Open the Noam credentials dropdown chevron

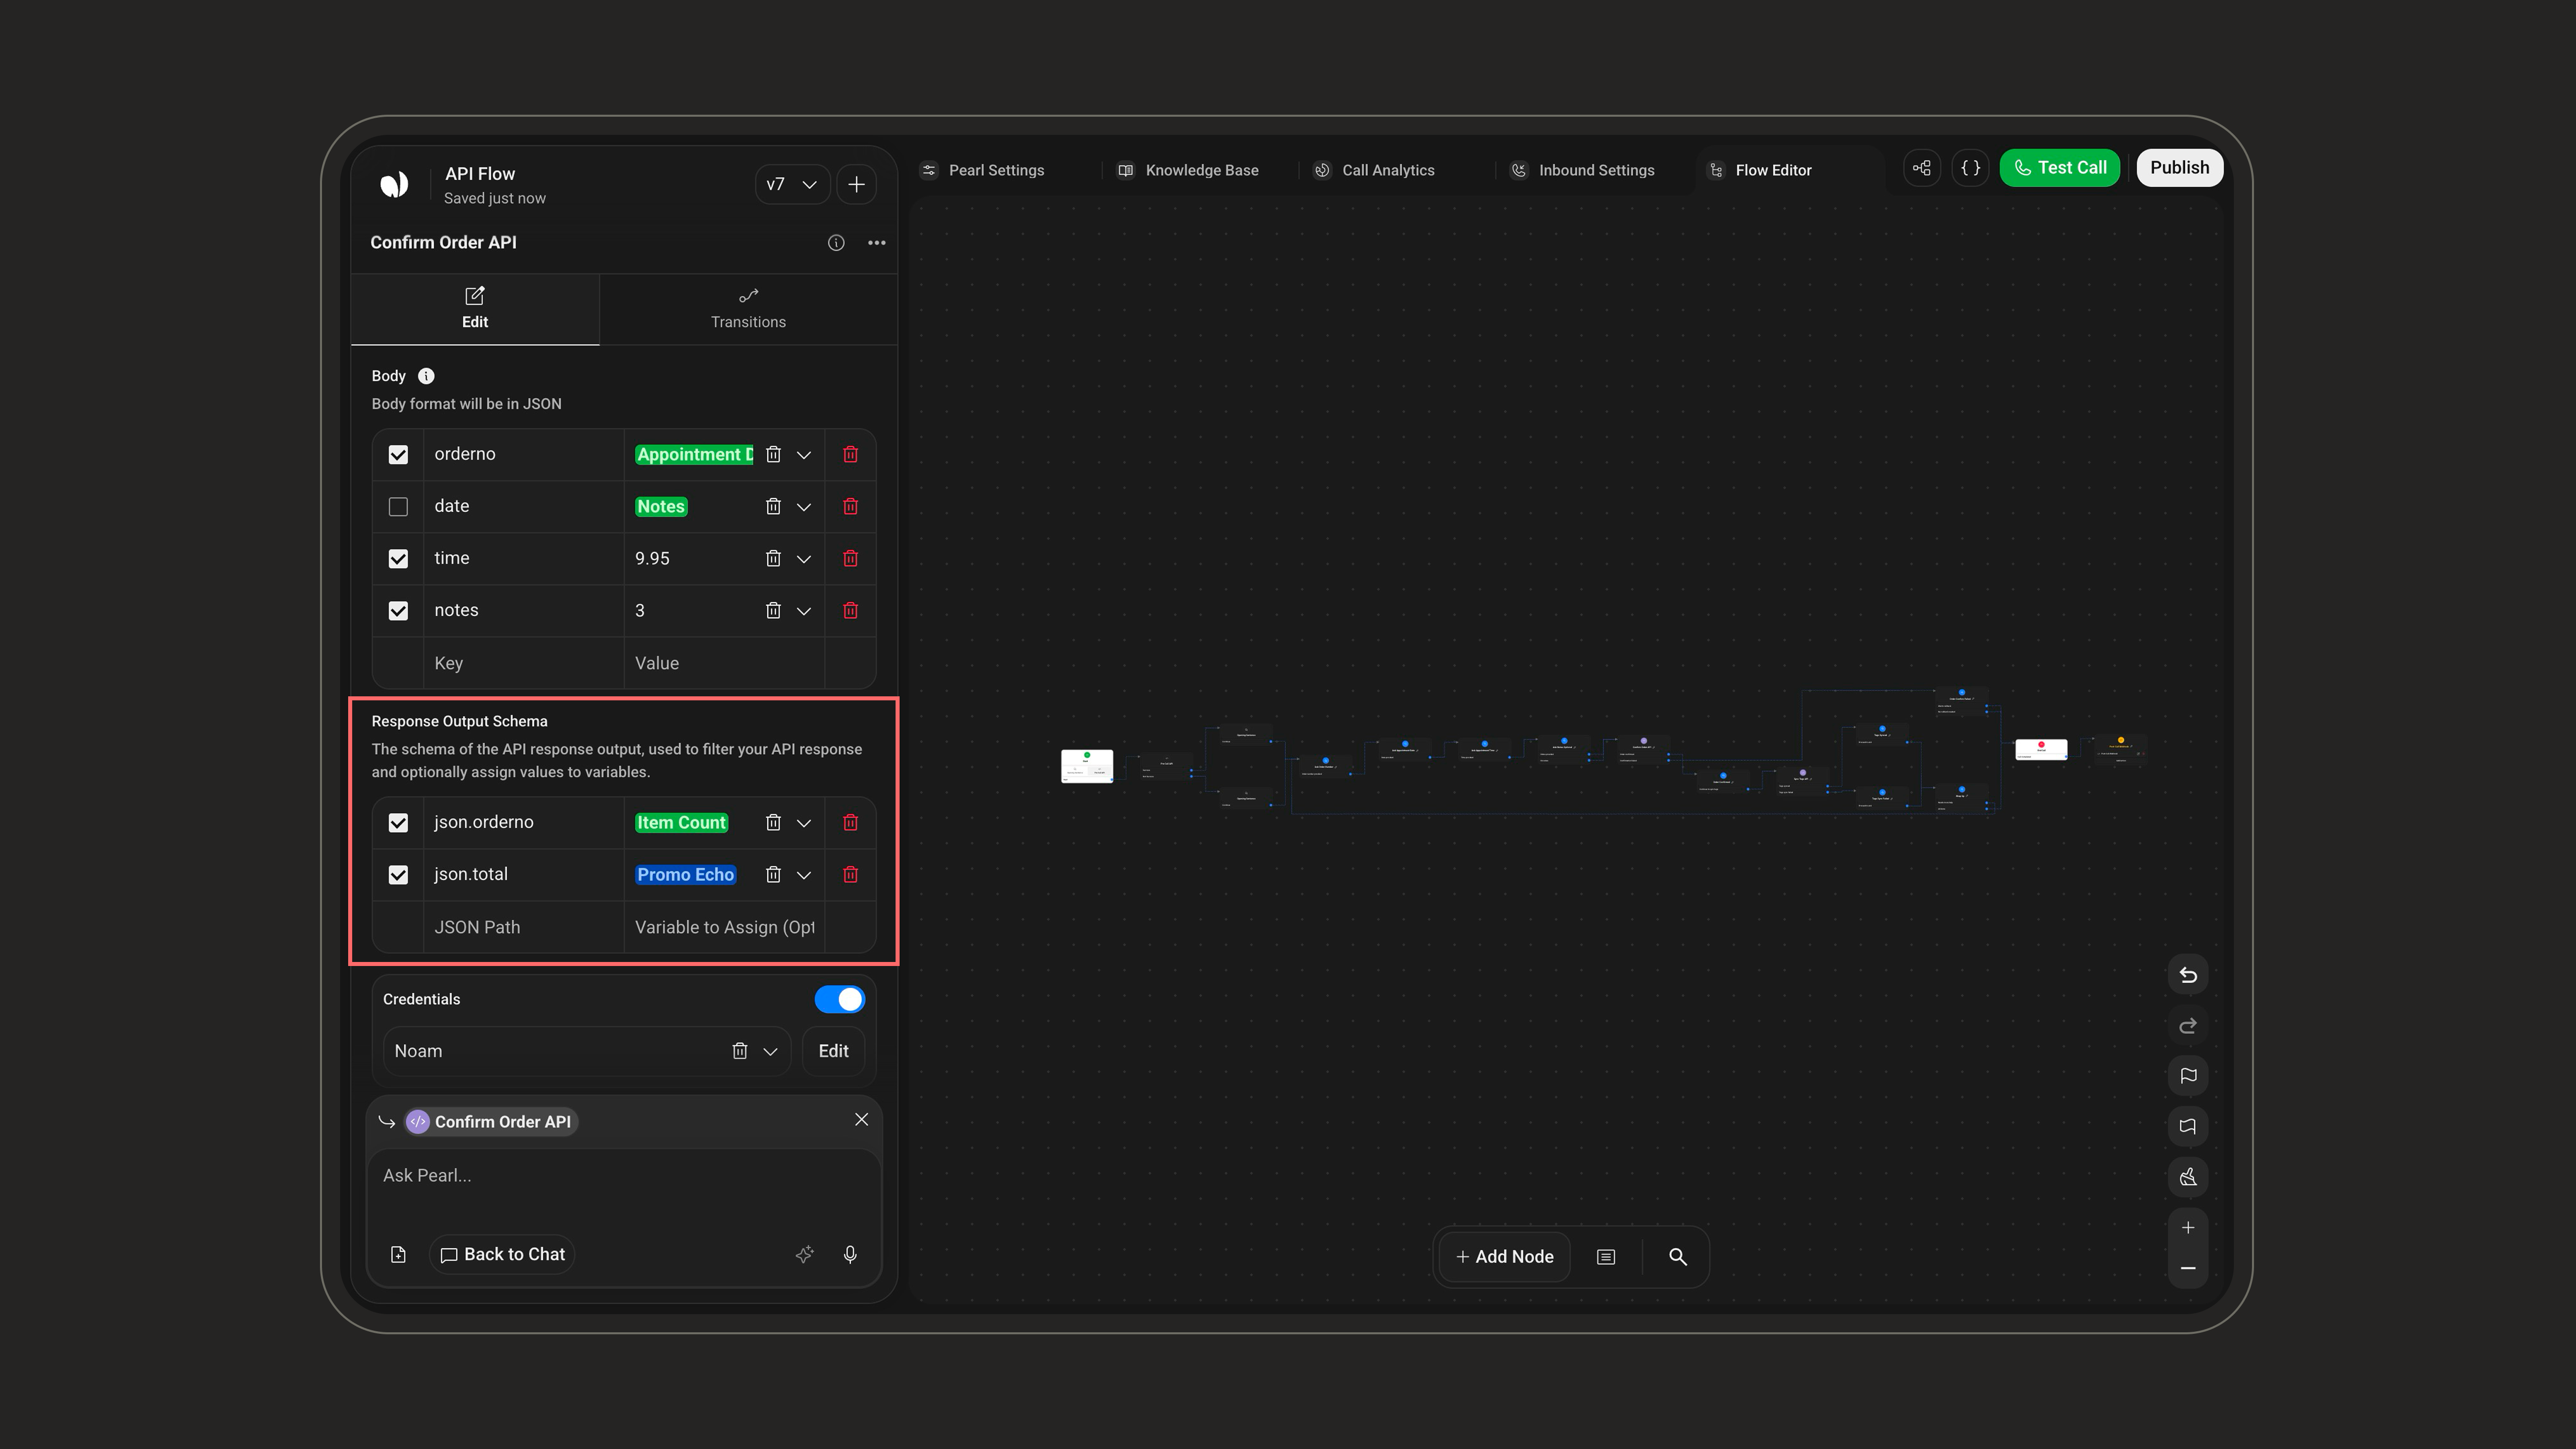770,1051
